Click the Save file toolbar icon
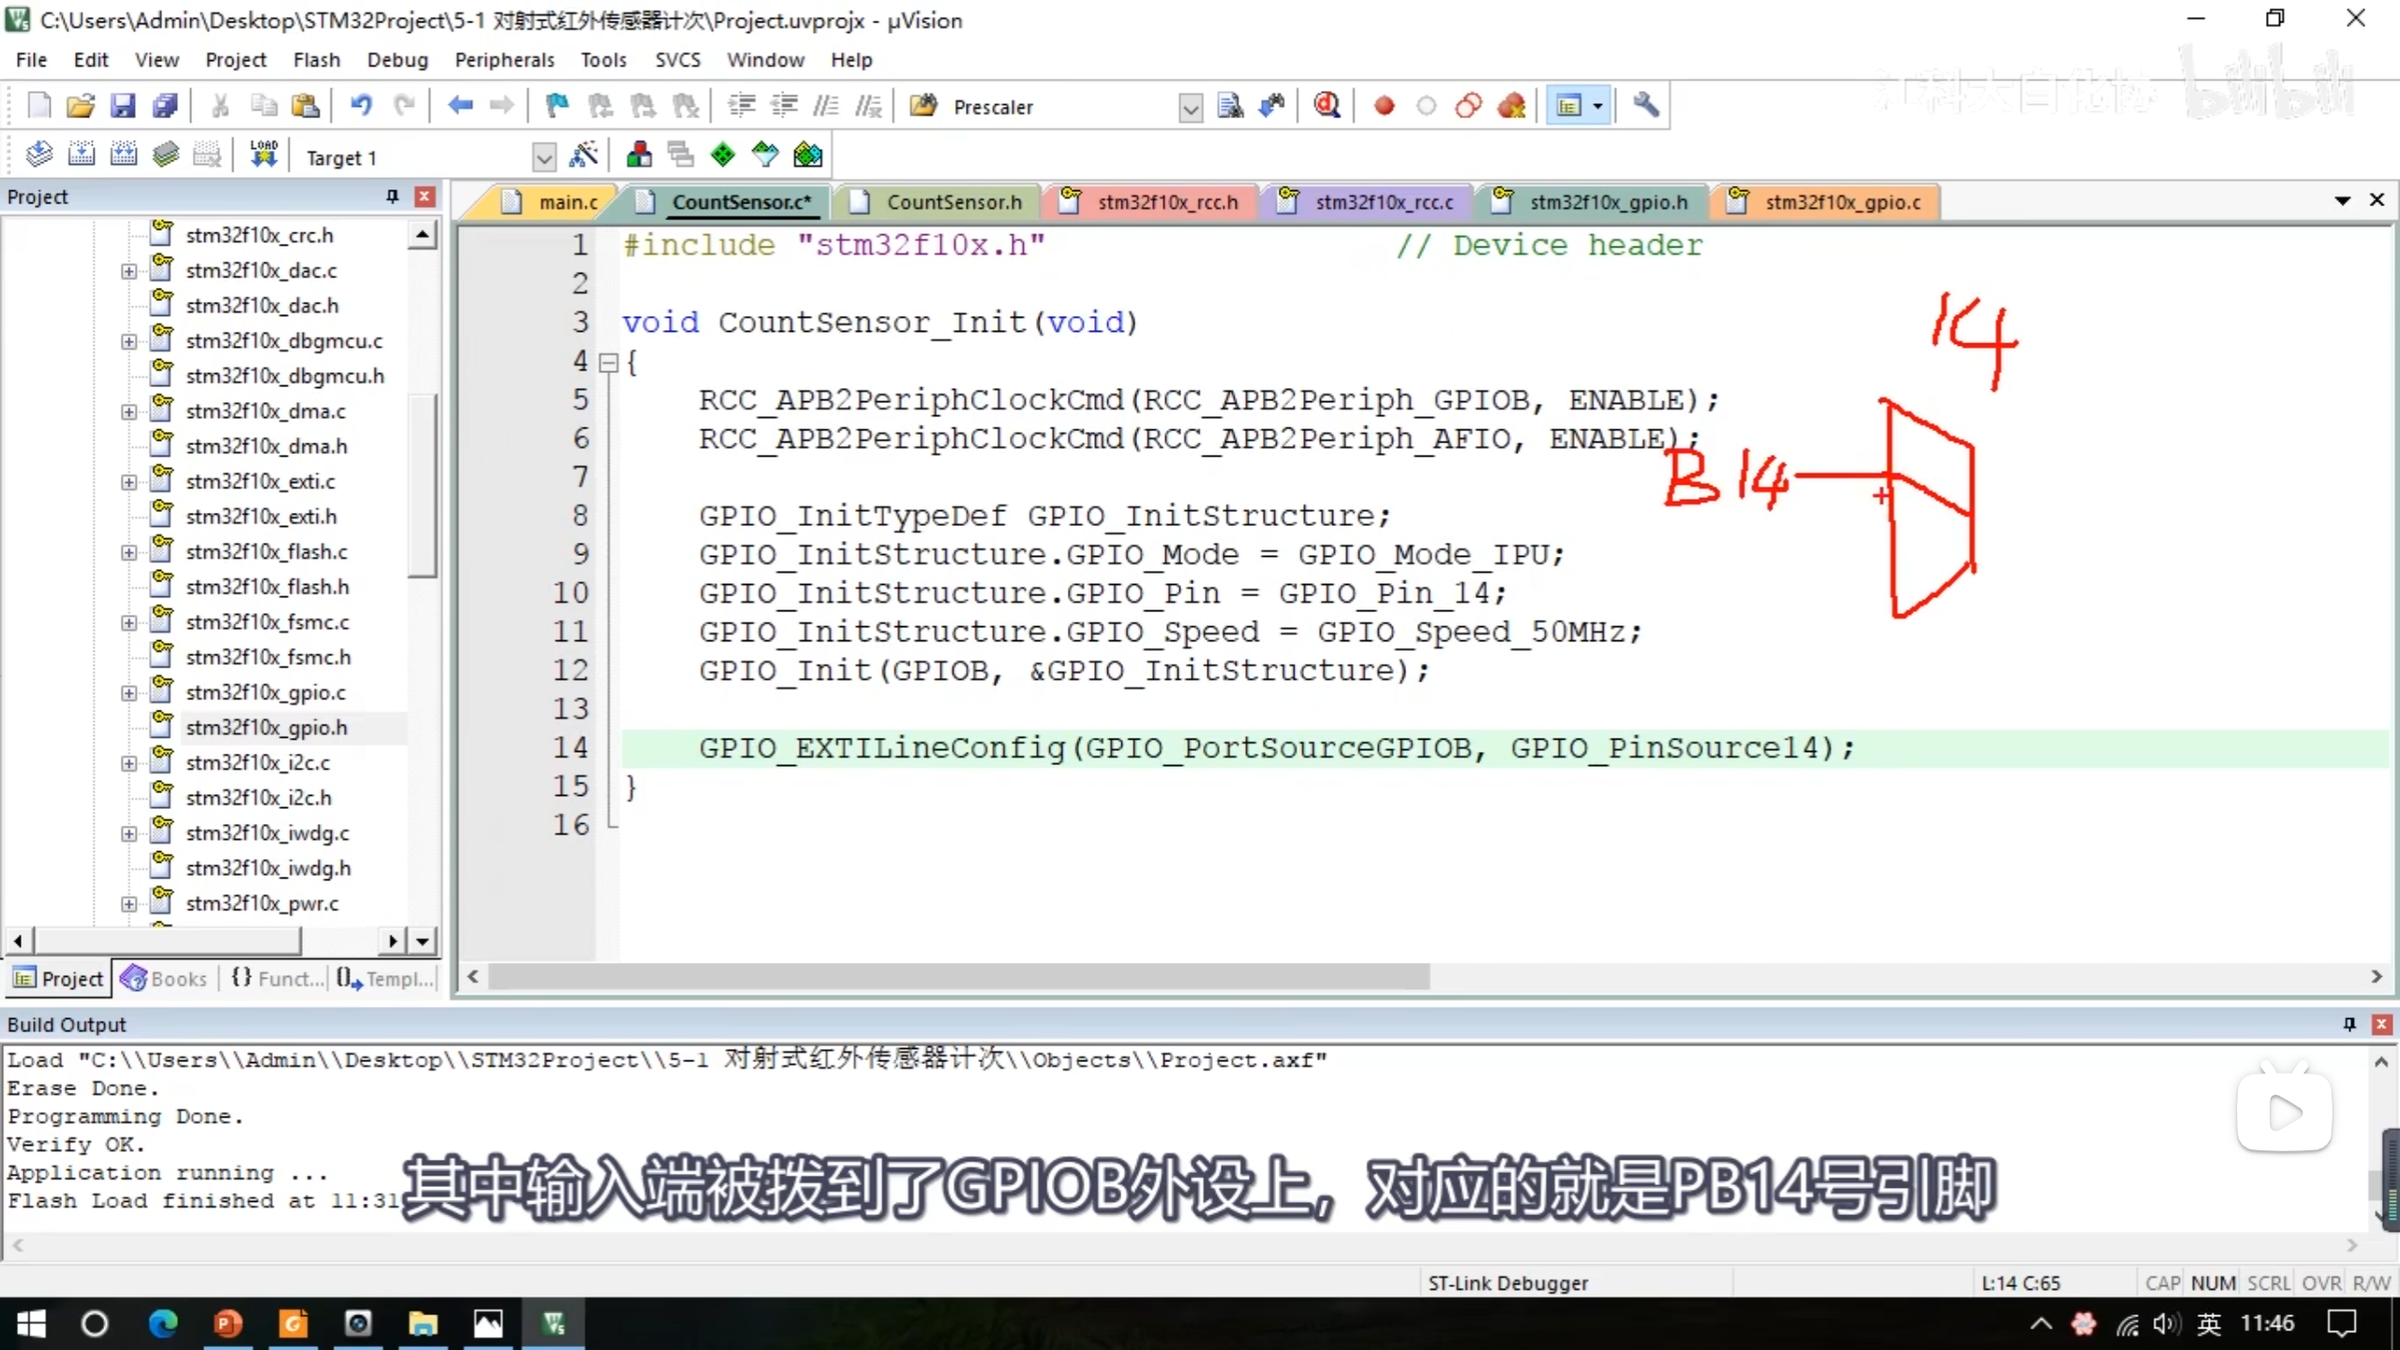Image resolution: width=2400 pixels, height=1350 pixels. point(123,106)
